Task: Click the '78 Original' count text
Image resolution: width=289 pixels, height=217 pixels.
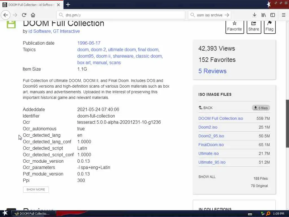Action: [259, 186]
